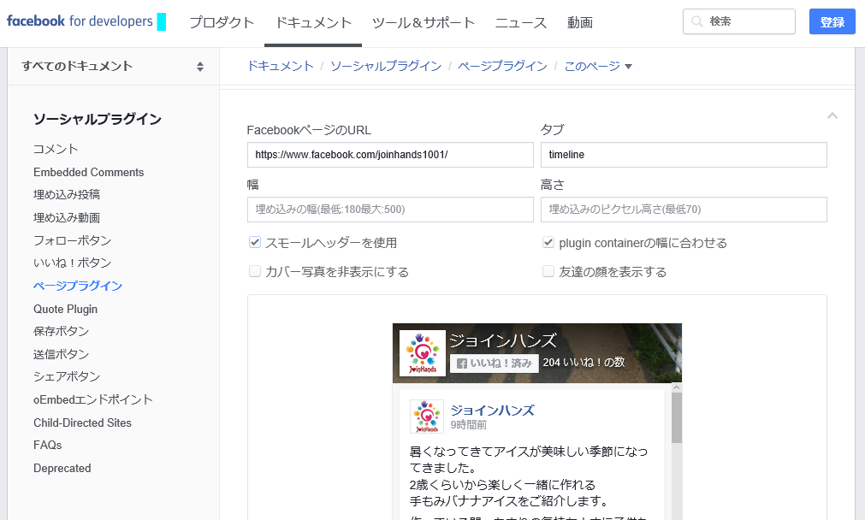Open ツール＆サポート menu
865x520 pixels.
424,22
